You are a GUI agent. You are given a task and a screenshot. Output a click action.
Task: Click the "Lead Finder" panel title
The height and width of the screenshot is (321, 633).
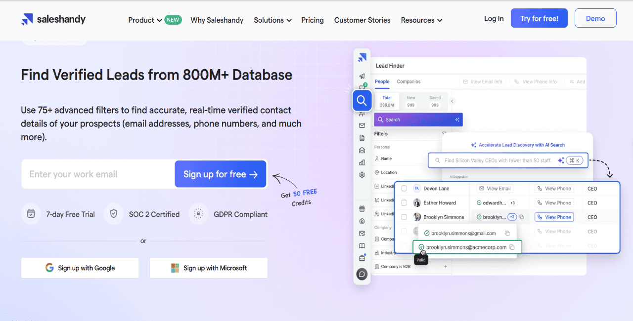click(390, 66)
